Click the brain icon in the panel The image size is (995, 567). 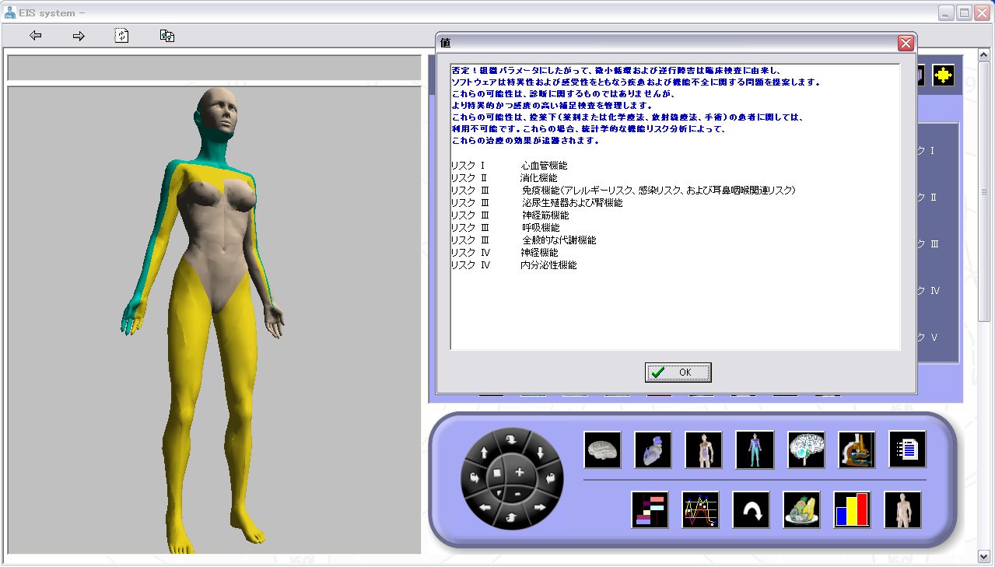pyautogui.click(x=602, y=450)
